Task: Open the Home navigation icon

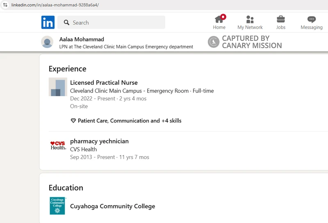Action: [x=219, y=19]
